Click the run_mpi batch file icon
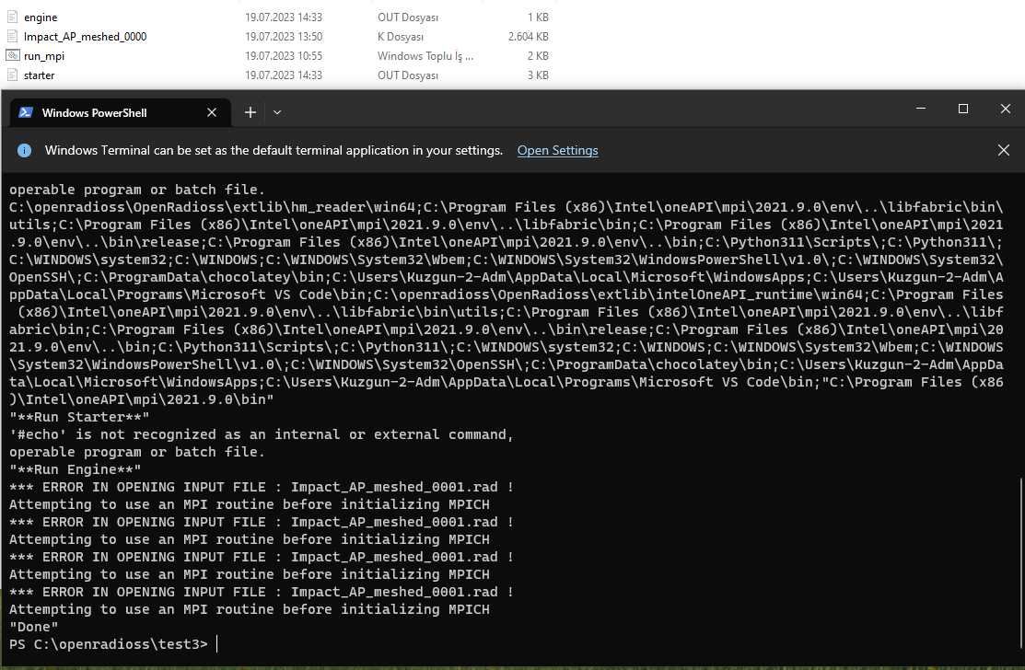 [x=13, y=55]
